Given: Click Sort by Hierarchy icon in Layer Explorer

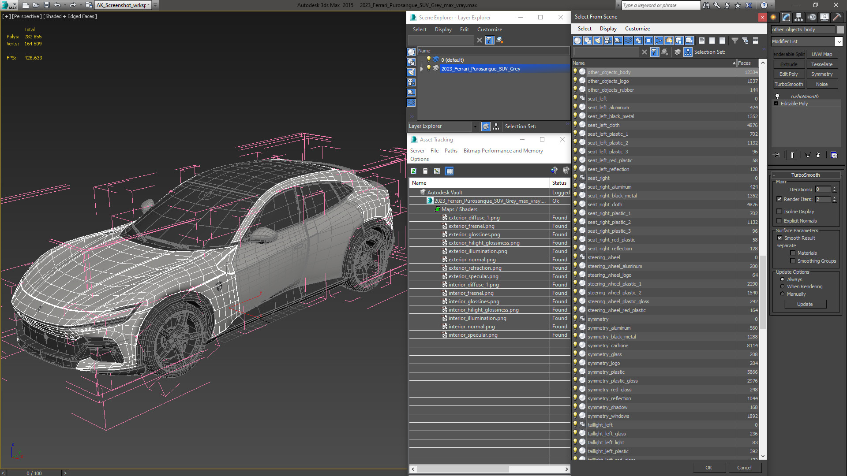Looking at the screenshot, I should 496,126.
